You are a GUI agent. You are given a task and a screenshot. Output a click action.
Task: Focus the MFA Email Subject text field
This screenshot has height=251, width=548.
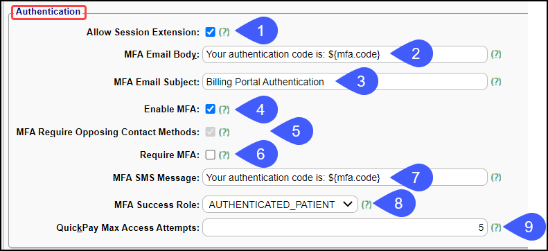click(344, 82)
